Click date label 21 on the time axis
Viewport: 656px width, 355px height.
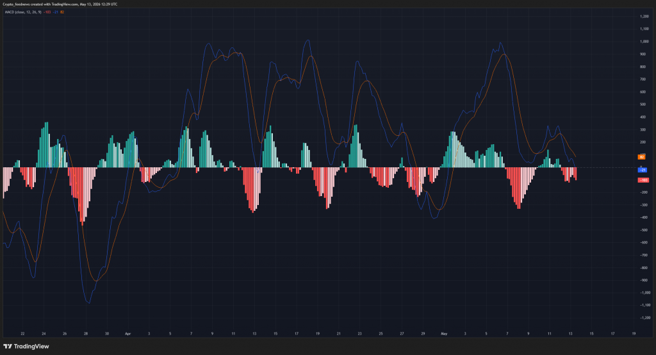point(338,334)
